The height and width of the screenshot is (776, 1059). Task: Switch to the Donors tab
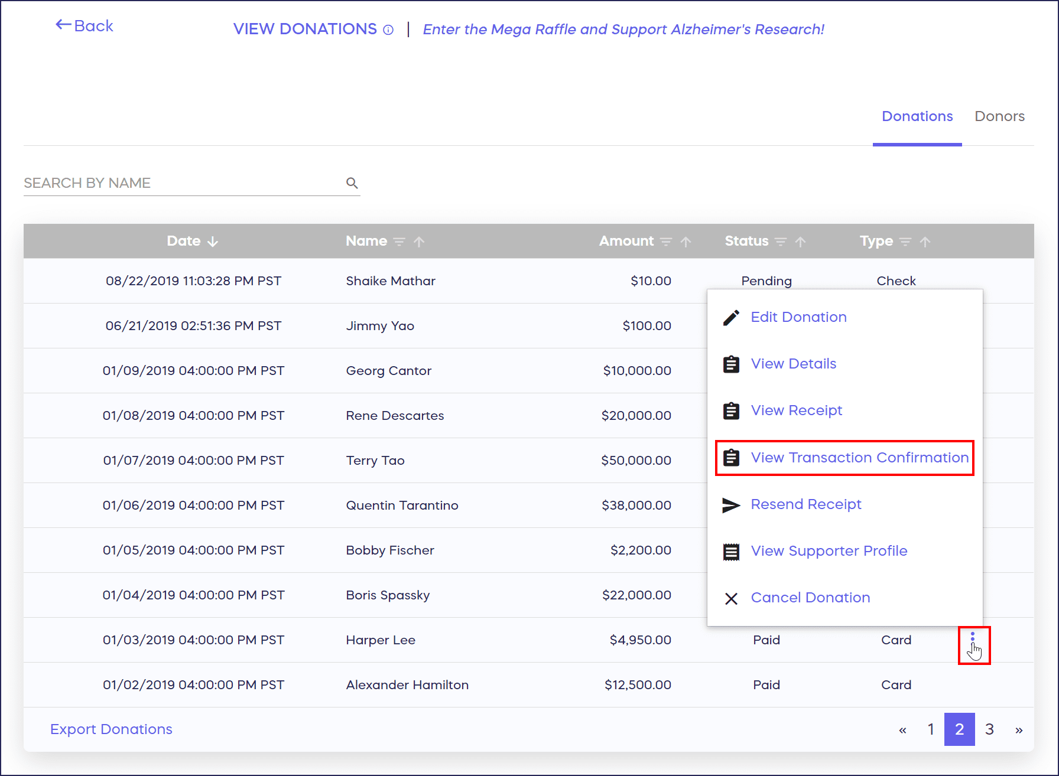coord(999,116)
